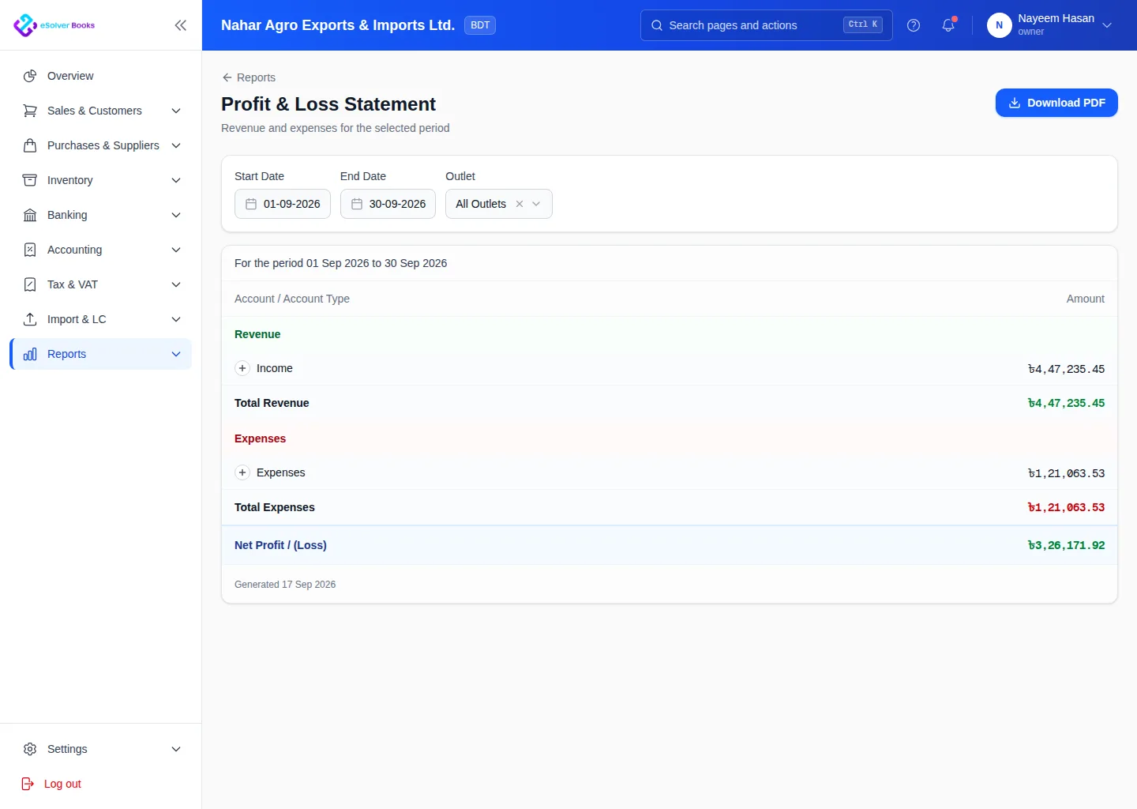
Task: Click the Sales & Customers cart icon
Action: tap(30, 111)
